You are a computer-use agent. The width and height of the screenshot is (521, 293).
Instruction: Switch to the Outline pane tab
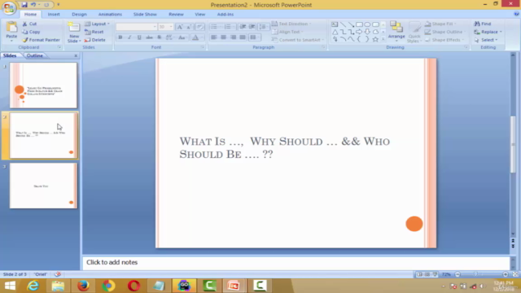click(34, 55)
